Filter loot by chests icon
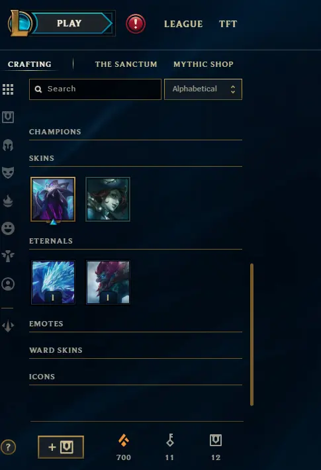 point(8,117)
